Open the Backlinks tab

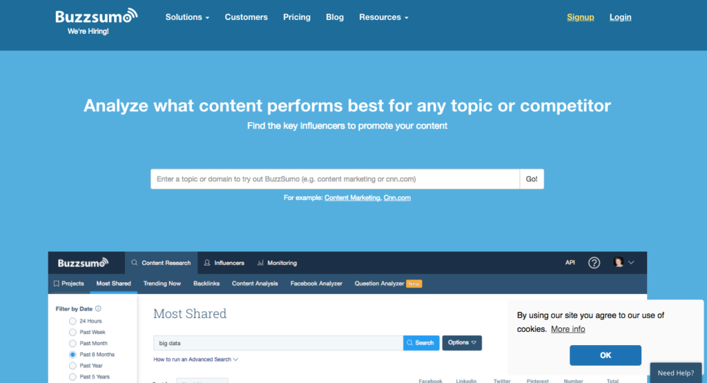click(206, 284)
